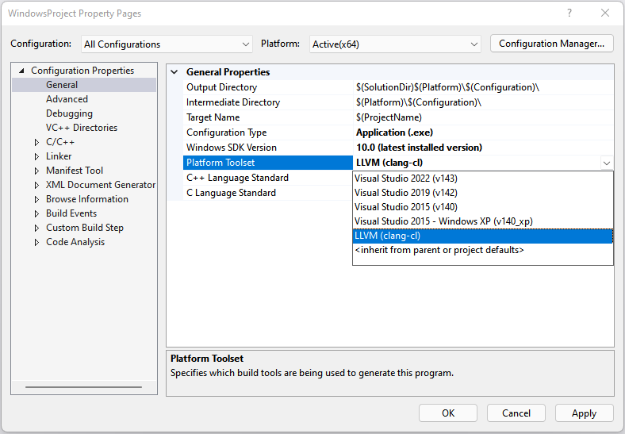Click the C++ Language Standard property label

point(237,178)
